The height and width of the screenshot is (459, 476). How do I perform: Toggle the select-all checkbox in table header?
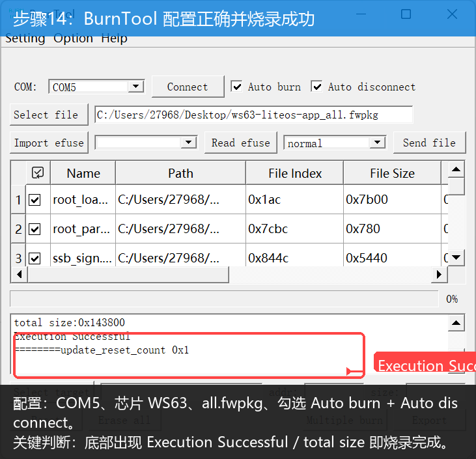[x=38, y=173]
